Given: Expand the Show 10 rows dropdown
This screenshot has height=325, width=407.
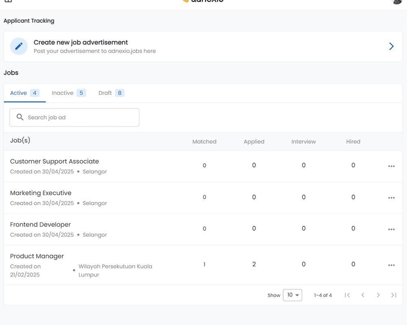Looking at the screenshot, I should (x=292, y=295).
